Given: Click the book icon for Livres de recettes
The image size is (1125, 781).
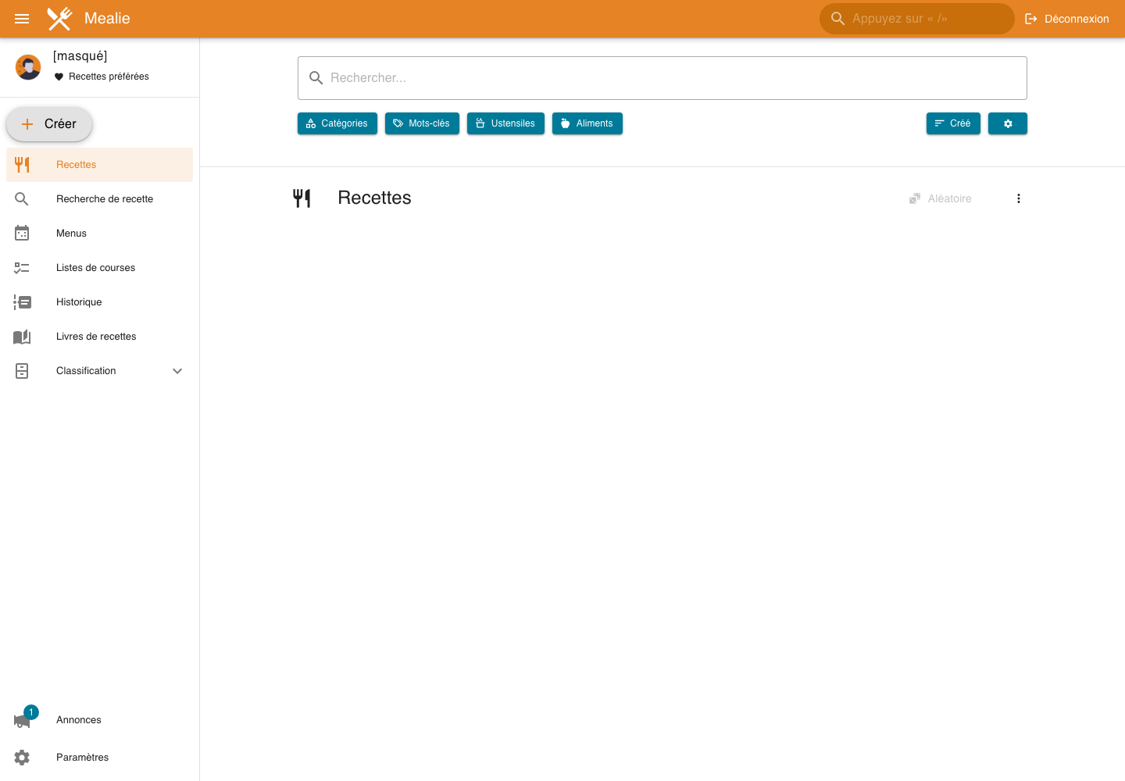Looking at the screenshot, I should (x=22, y=337).
